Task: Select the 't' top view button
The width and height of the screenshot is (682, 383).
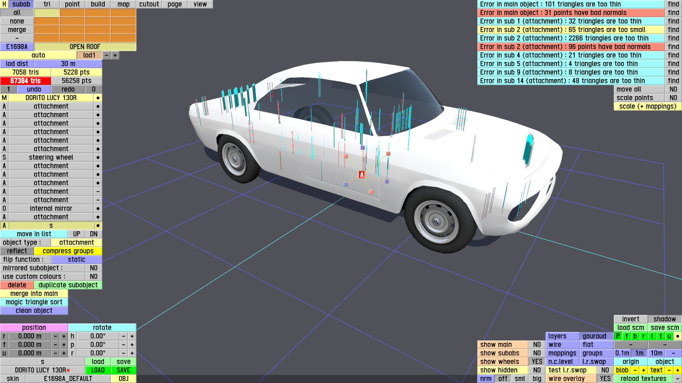Action: pos(660,336)
